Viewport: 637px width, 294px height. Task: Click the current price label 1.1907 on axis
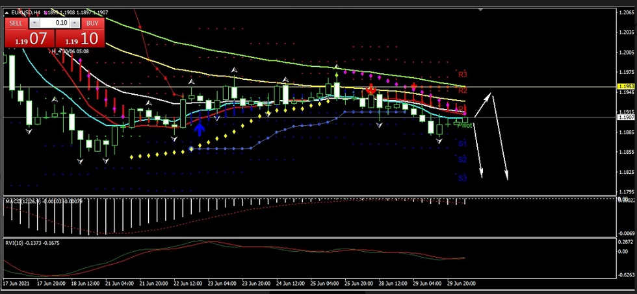[x=626, y=117]
